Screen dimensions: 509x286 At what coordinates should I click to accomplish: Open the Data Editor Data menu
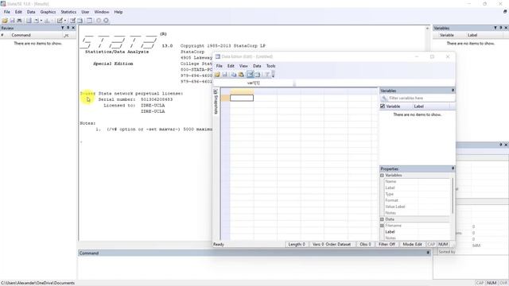click(257, 66)
